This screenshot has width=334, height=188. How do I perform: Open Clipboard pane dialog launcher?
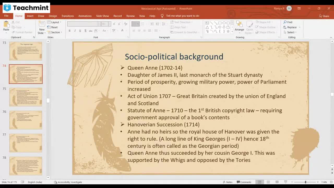[34, 37]
